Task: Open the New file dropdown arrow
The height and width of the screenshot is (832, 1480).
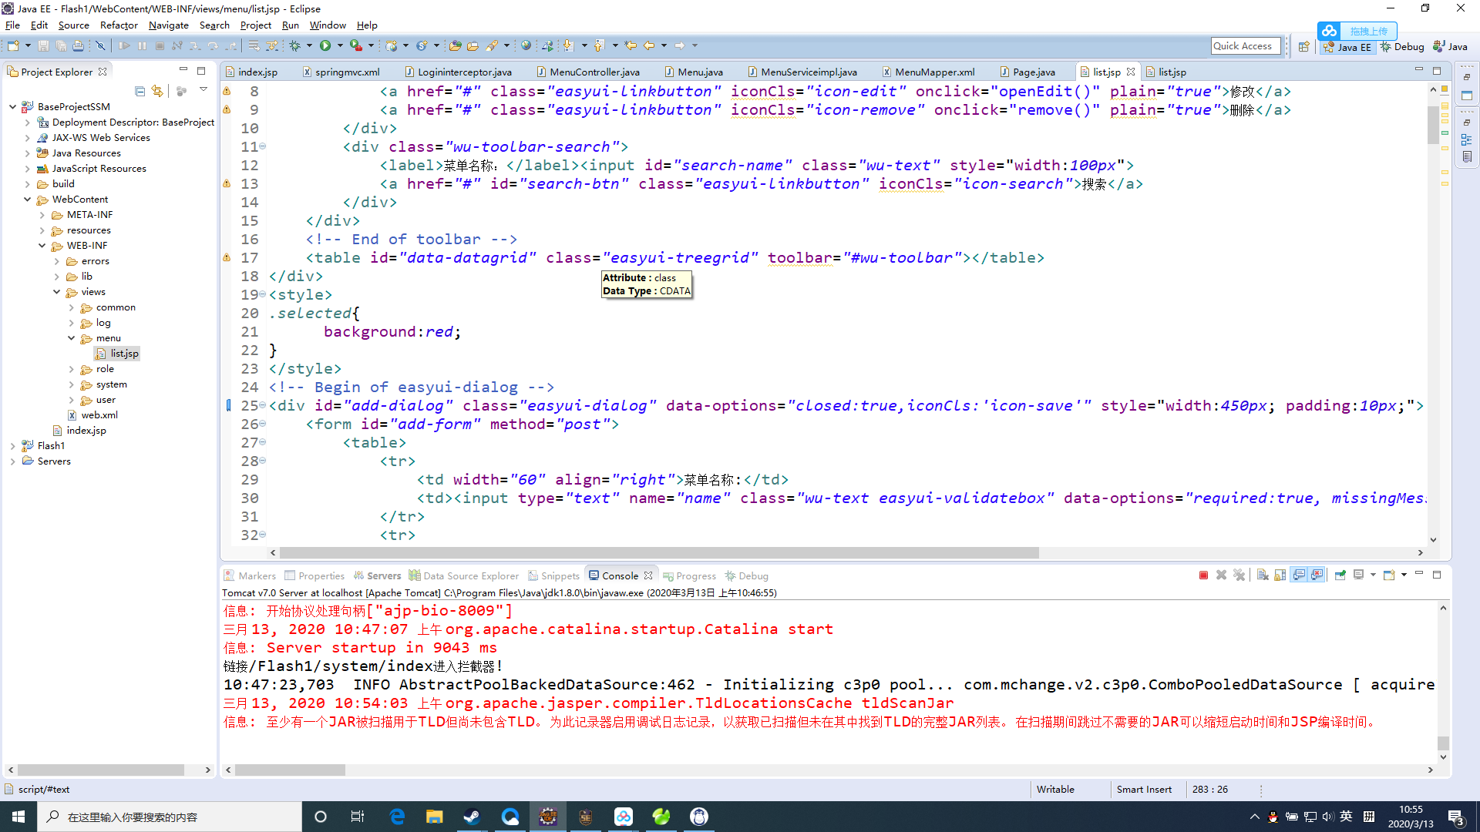Action: pos(28,46)
